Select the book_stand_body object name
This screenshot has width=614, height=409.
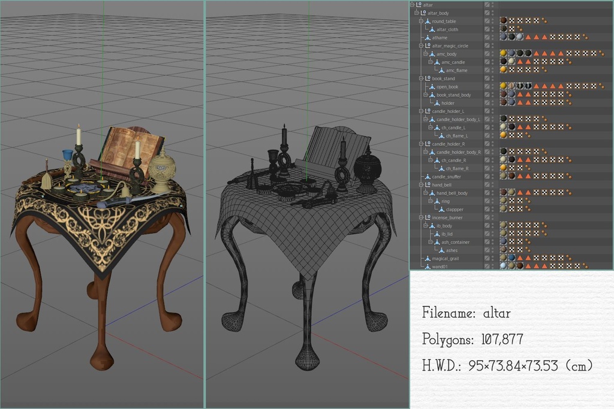pos(453,95)
